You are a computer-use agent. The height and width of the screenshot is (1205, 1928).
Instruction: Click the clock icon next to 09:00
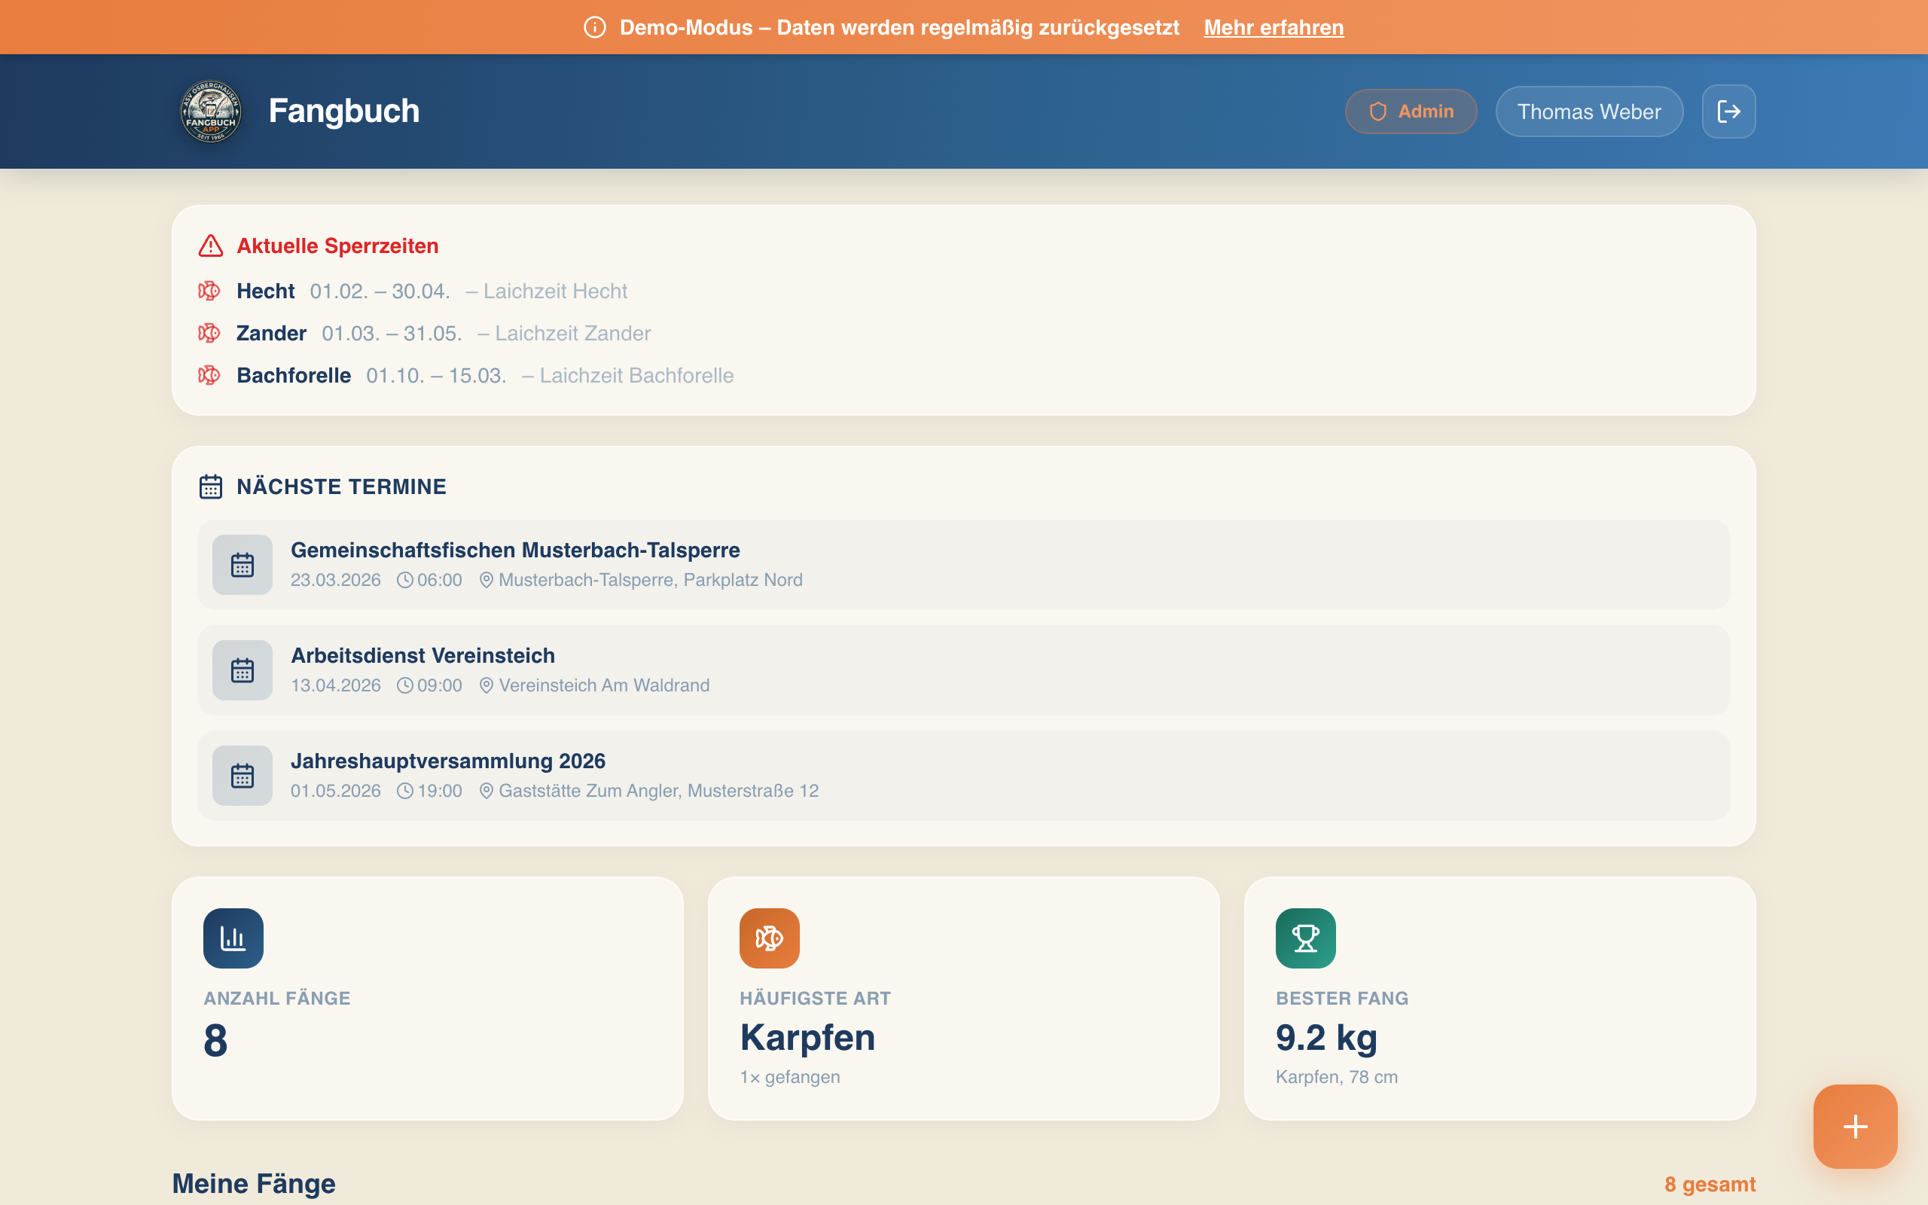(x=407, y=685)
